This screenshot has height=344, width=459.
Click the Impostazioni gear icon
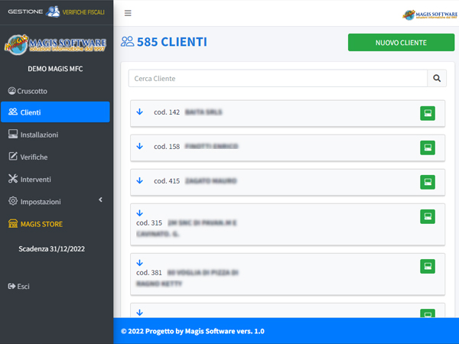[13, 201]
